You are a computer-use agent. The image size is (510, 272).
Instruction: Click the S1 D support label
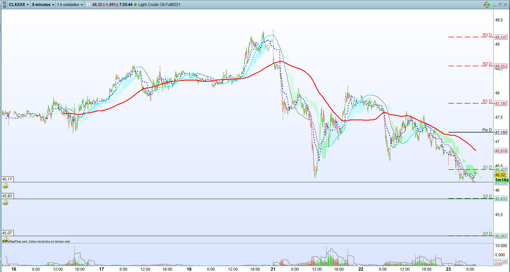tap(487, 167)
